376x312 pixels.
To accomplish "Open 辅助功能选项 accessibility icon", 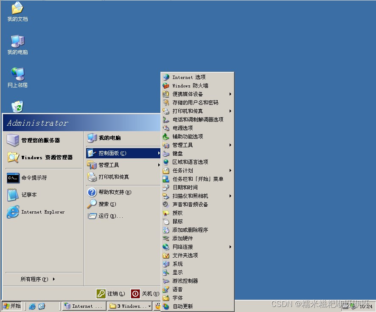I will click(166, 136).
